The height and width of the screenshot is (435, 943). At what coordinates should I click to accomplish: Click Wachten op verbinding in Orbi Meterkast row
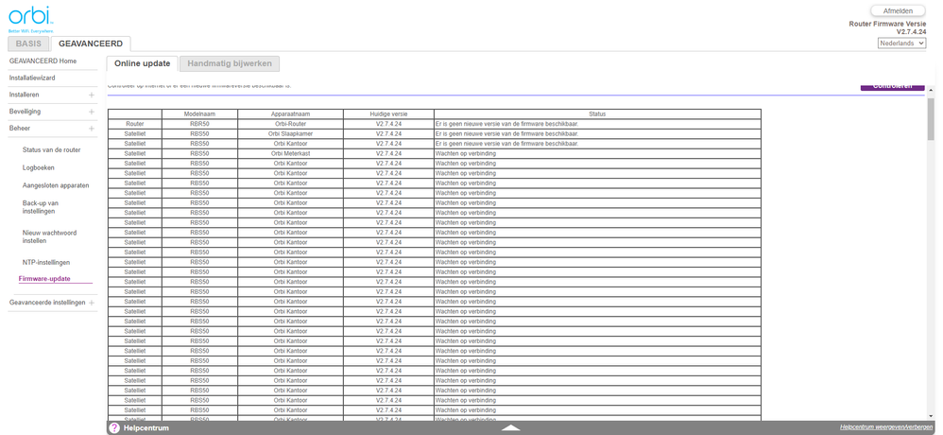pos(466,153)
